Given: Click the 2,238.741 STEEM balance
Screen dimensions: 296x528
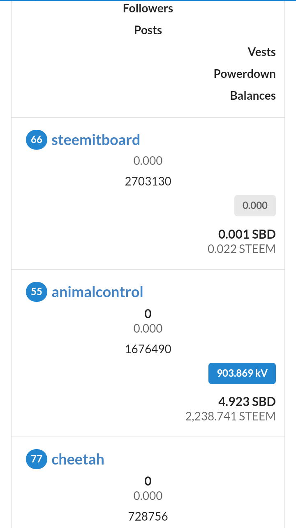Looking at the screenshot, I should (x=231, y=416).
